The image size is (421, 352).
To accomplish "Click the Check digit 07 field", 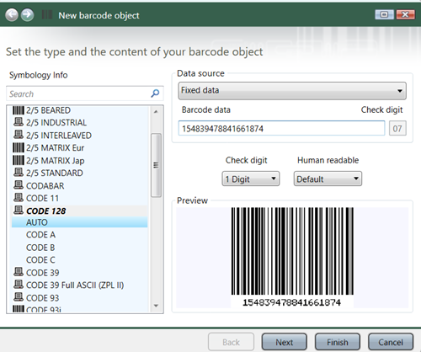I will coord(397,128).
